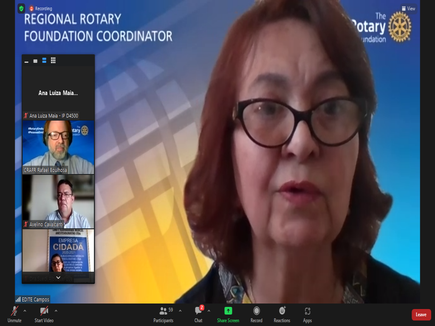
Task: Switch thumbnail panel to grid view
Action: click(x=53, y=61)
